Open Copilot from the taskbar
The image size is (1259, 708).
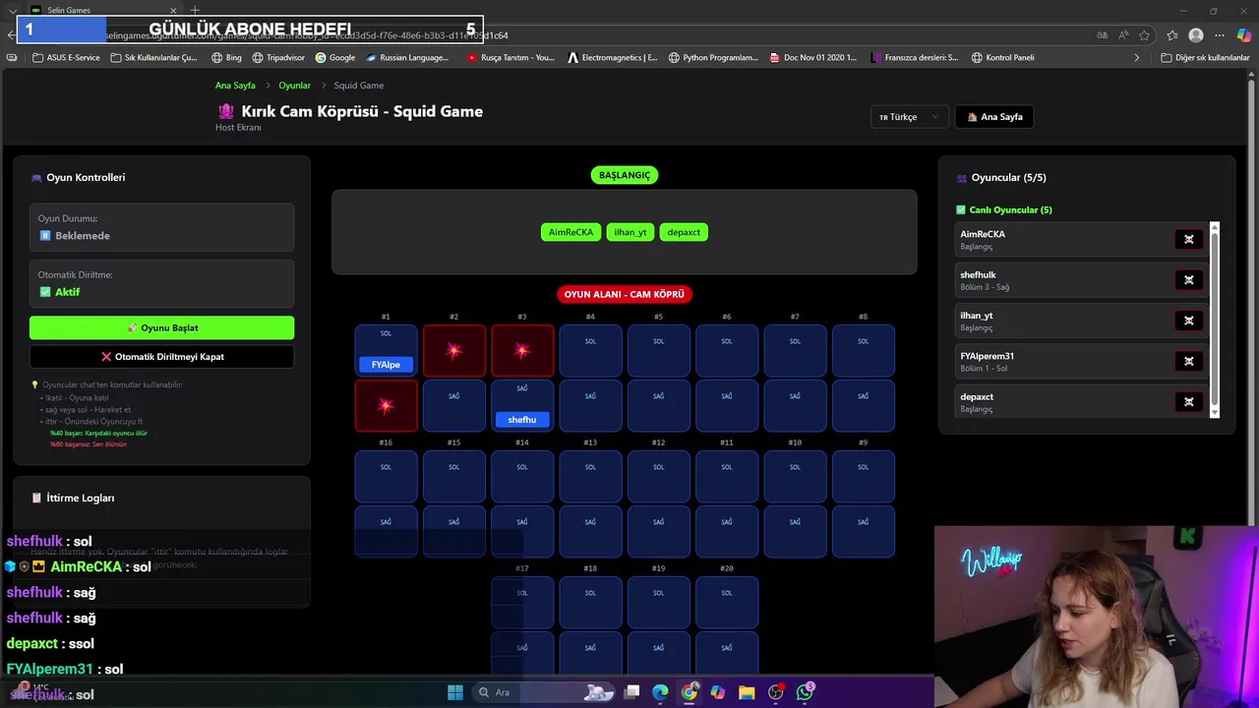718,692
